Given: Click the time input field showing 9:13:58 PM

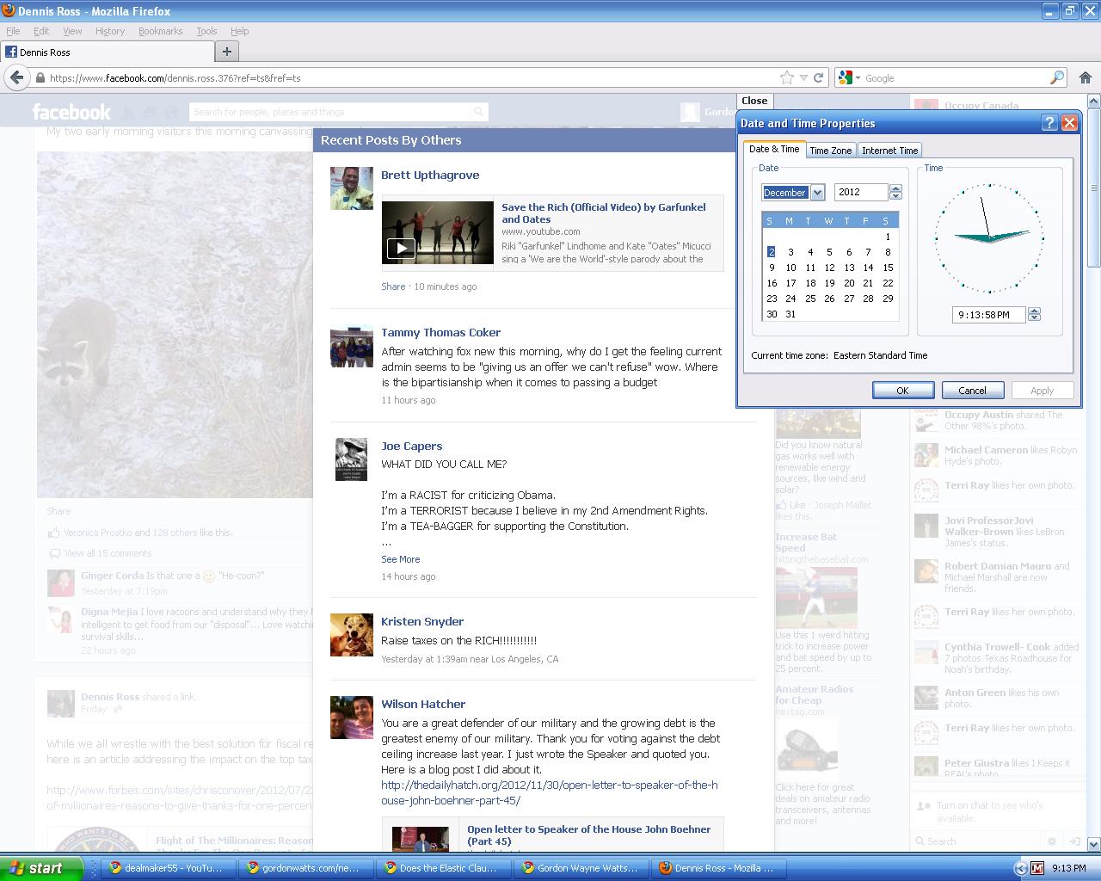Looking at the screenshot, I should click(988, 315).
